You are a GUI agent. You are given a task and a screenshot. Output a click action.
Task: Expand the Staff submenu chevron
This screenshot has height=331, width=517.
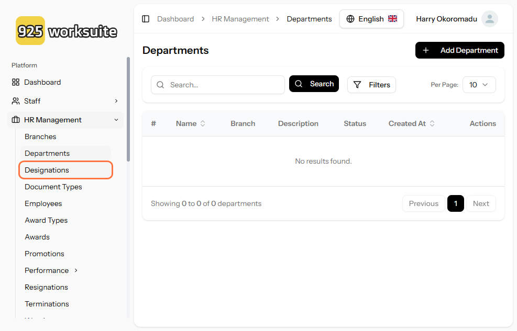tap(116, 101)
